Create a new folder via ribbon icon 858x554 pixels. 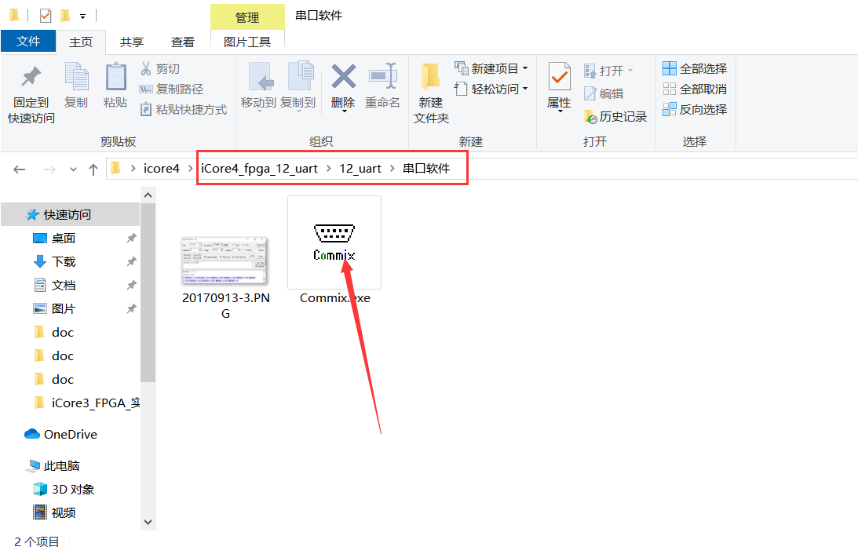point(431,78)
